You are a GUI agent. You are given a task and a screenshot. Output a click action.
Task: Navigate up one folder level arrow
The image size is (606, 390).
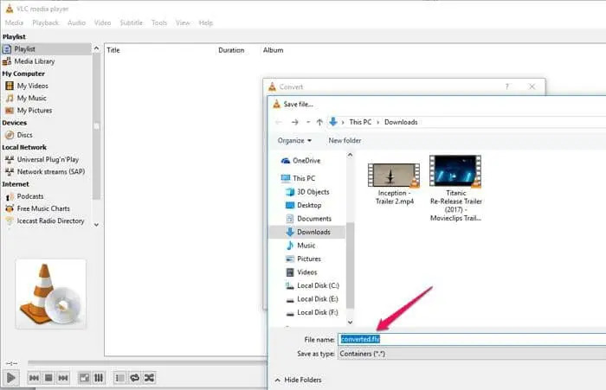pyautogui.click(x=319, y=122)
